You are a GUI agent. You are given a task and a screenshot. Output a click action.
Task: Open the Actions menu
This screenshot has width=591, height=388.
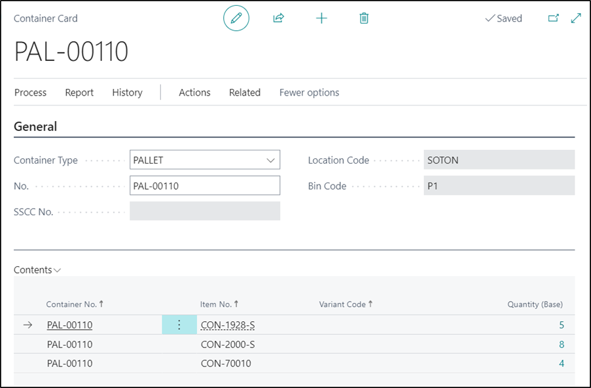(x=194, y=93)
